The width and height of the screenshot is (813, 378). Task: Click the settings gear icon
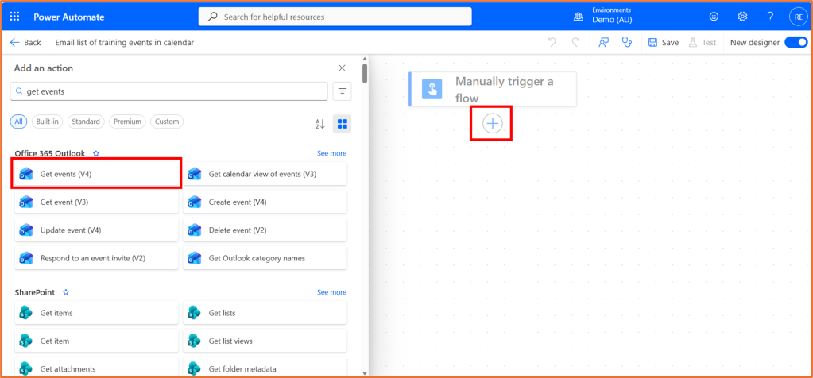742,17
